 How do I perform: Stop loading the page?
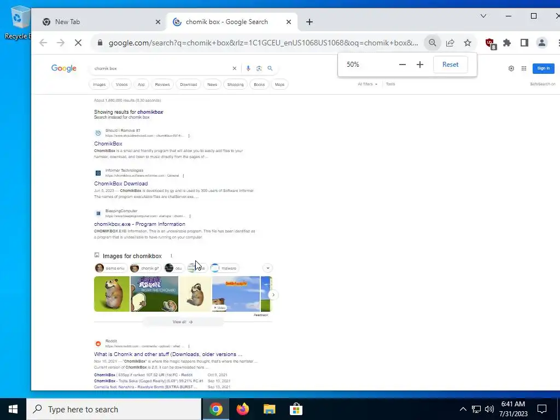(x=78, y=43)
